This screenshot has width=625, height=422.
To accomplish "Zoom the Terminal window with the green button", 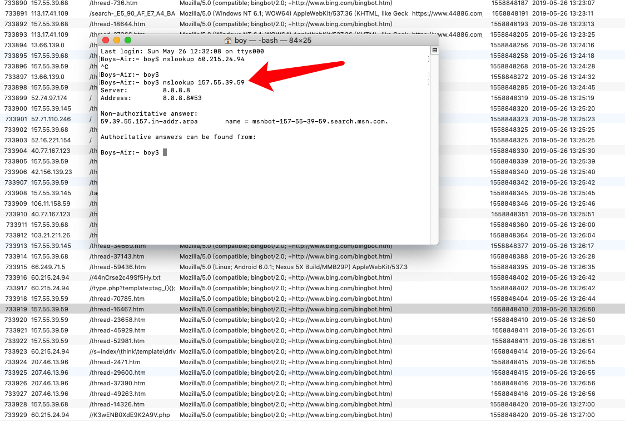I will (128, 40).
